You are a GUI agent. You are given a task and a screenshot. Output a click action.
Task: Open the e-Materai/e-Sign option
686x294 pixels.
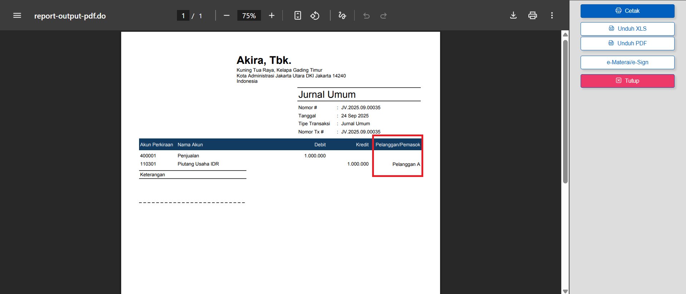point(627,62)
